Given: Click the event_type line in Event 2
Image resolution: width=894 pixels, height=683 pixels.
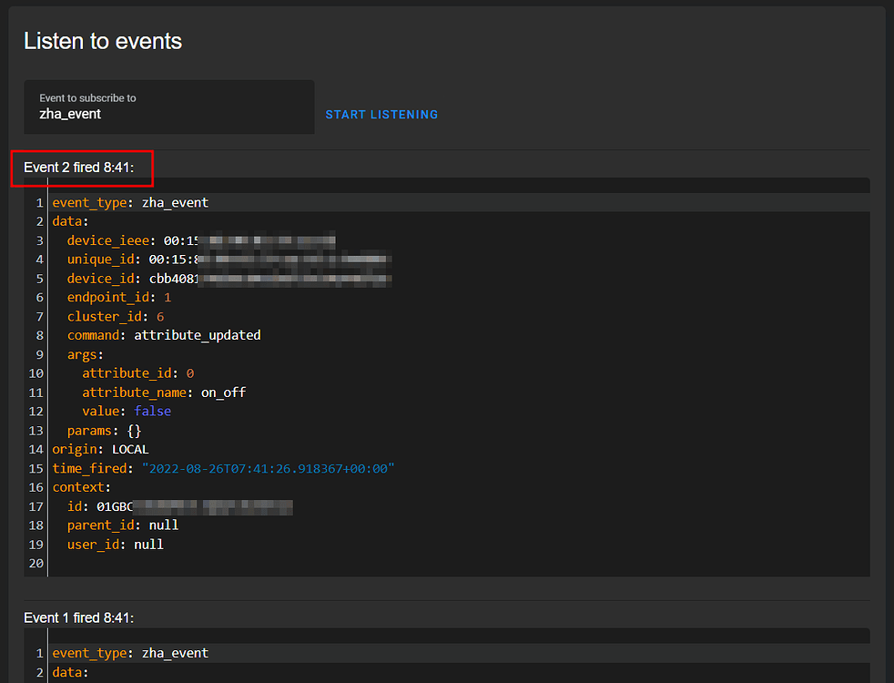Looking at the screenshot, I should point(129,202).
